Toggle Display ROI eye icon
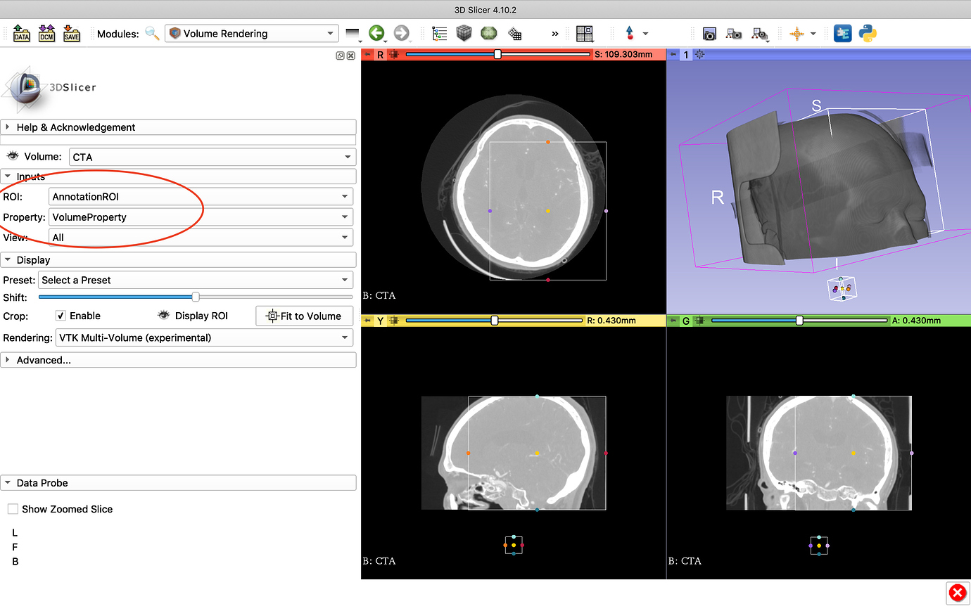Image resolution: width=971 pixels, height=606 pixels. [x=163, y=316]
